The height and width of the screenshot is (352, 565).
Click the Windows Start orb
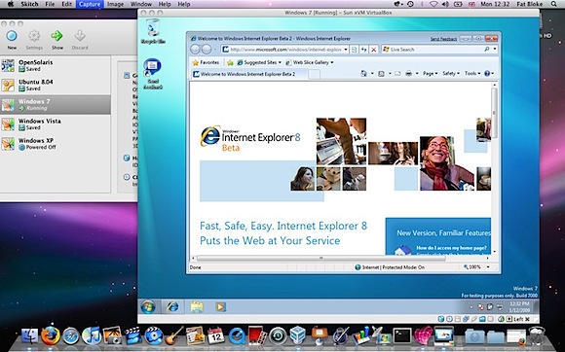pyautogui.click(x=148, y=306)
